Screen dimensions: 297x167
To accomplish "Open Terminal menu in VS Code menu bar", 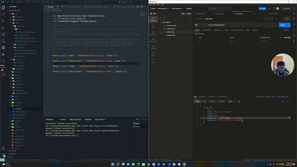I will pyautogui.click(x=45, y=2).
